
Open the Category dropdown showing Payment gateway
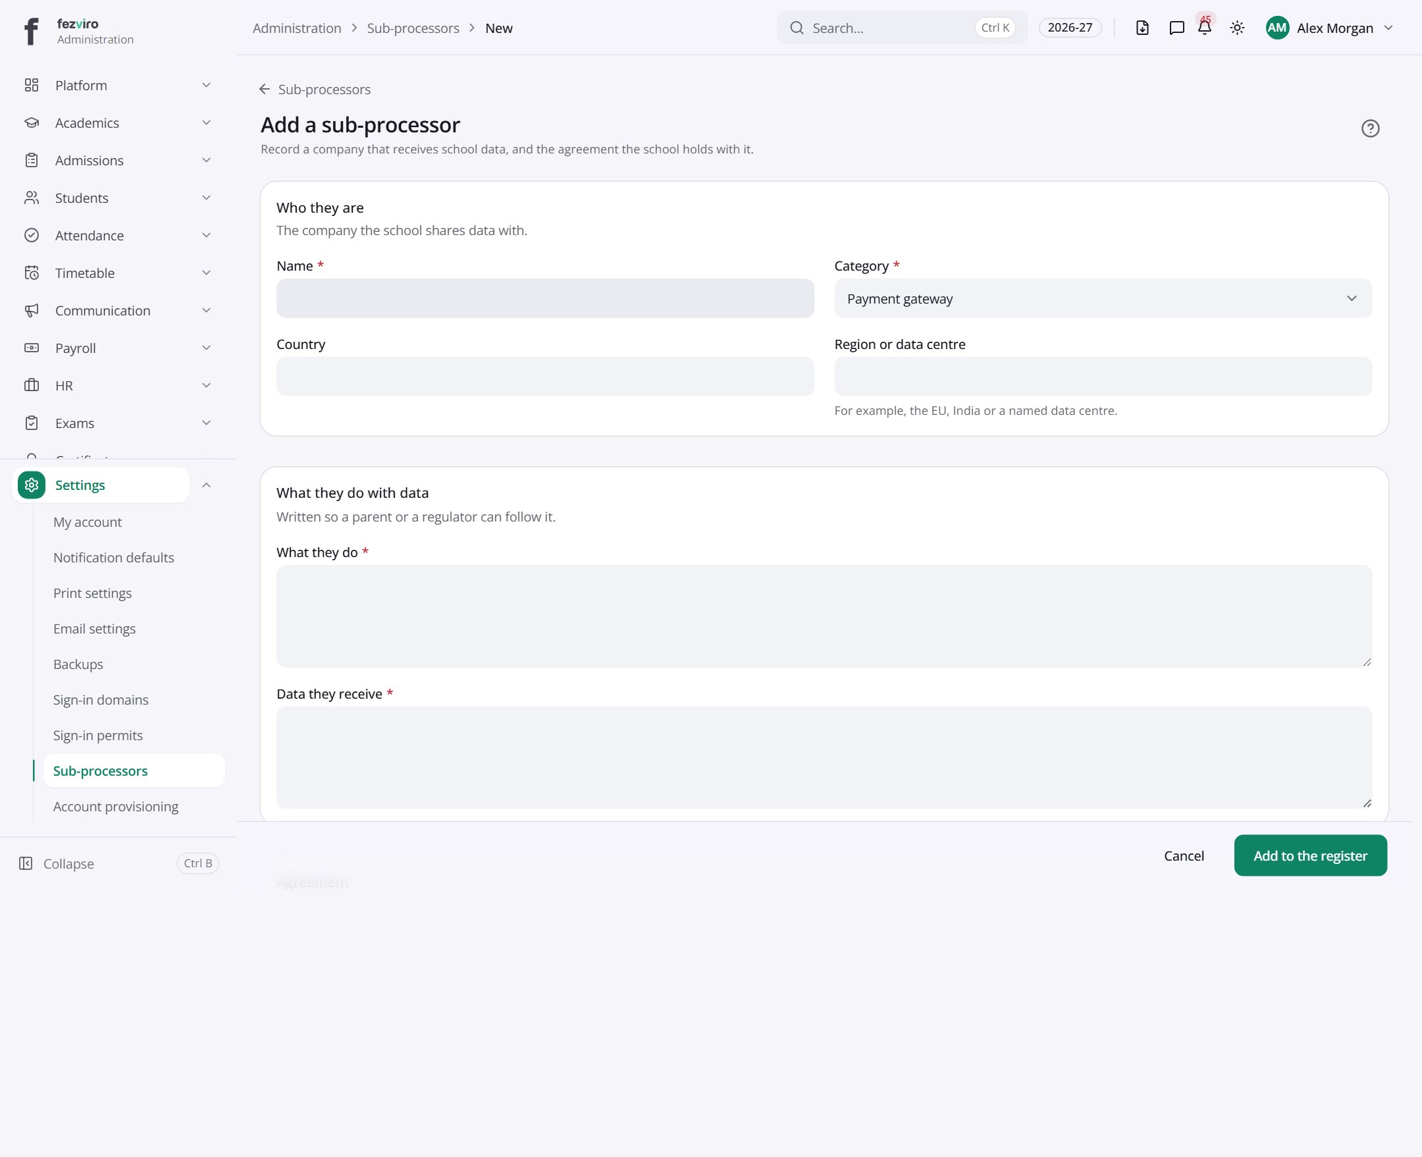pos(1103,298)
